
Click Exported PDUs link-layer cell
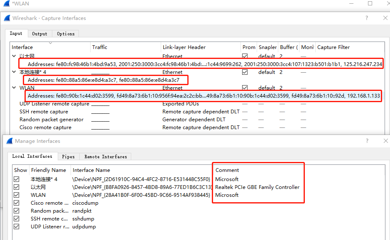(x=181, y=104)
